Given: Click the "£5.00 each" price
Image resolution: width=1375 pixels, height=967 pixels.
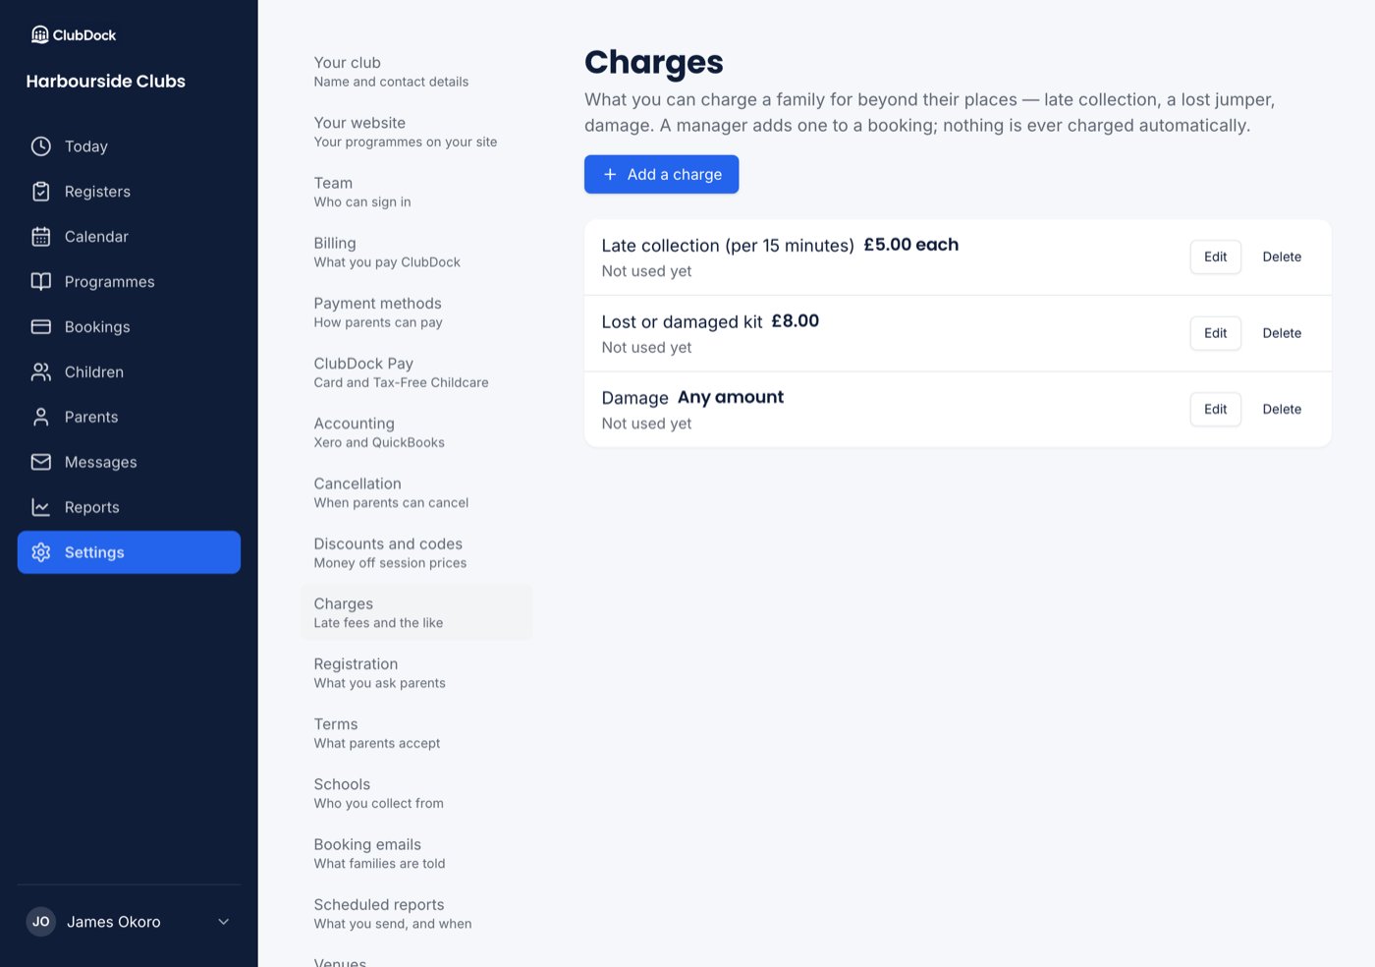Looking at the screenshot, I should click(x=910, y=245).
